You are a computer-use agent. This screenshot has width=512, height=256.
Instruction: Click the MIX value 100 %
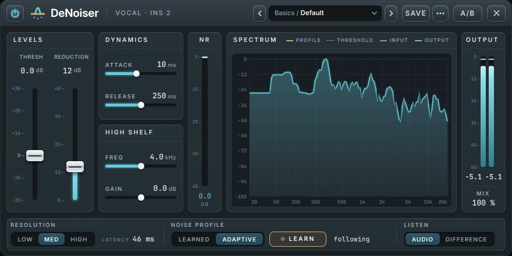483,203
